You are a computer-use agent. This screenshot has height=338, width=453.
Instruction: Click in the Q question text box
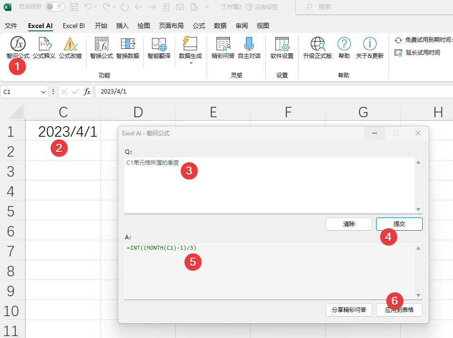[x=270, y=186]
